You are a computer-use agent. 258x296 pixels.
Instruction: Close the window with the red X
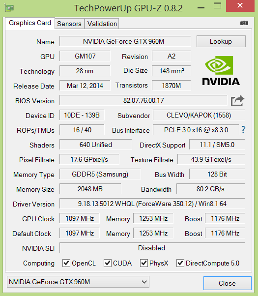[x=240, y=6]
